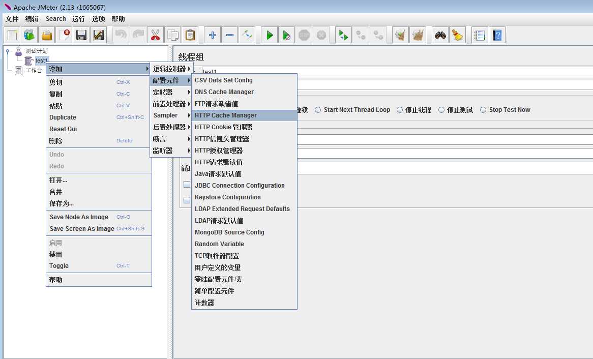This screenshot has height=359, width=593.
Task: Expand the 监听器 submenu
Action: click(x=171, y=151)
